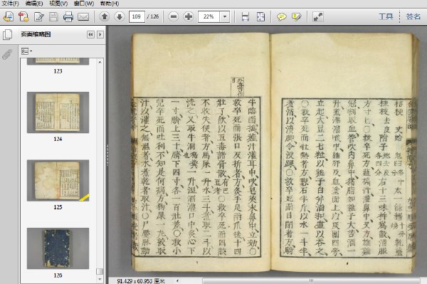Select page 125 thumbnail
Image resolution: width=427 pixels, height=284 pixels.
[58, 180]
